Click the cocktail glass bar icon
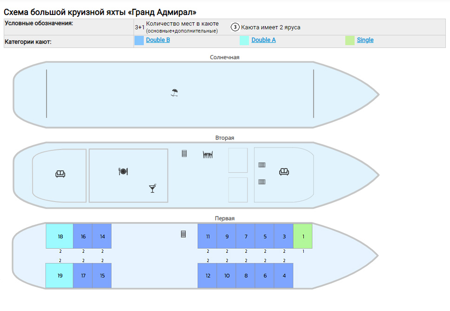 [x=153, y=189]
